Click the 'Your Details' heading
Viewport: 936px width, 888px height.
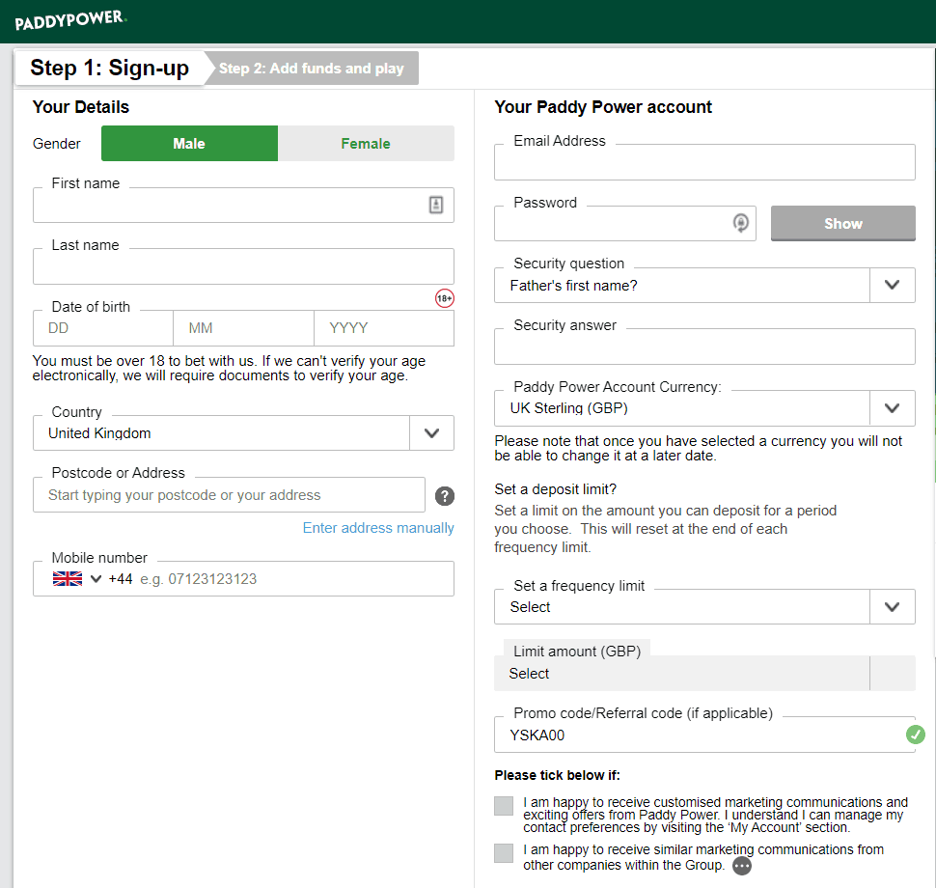pos(81,107)
